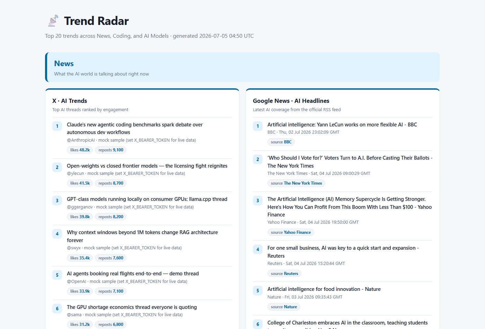Click the '@ylecun · mock sample' byline
Screen dimensions: 485x329
(126, 174)
